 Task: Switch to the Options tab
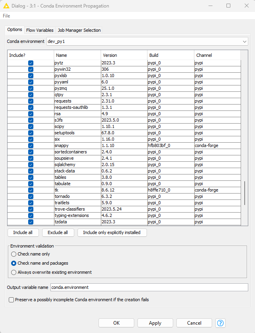15,29
